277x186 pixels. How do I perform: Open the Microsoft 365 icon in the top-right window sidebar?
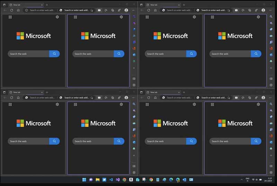(271, 48)
